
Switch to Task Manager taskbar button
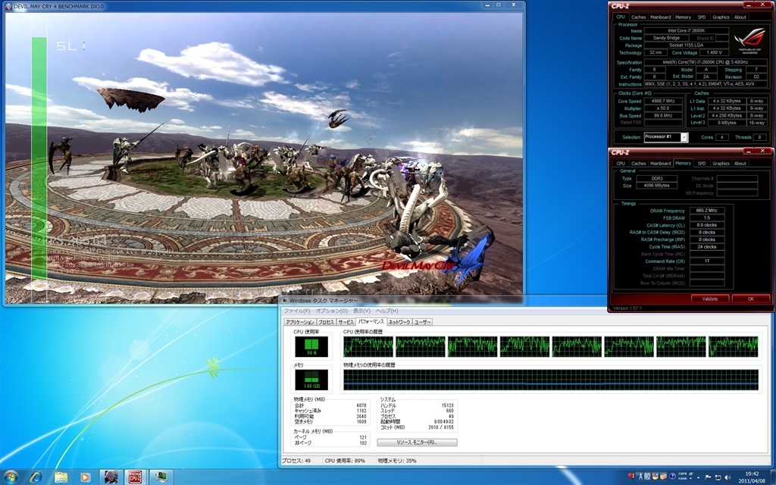pos(161,477)
